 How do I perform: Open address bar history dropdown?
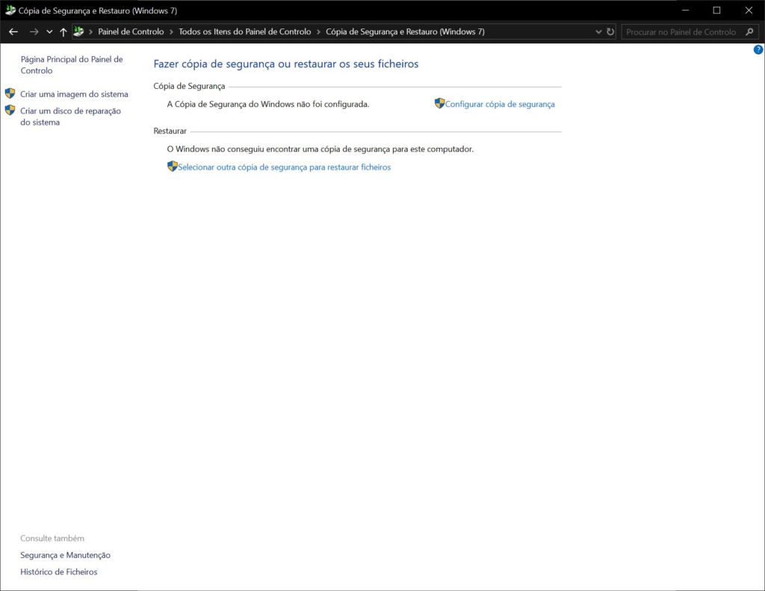point(598,31)
